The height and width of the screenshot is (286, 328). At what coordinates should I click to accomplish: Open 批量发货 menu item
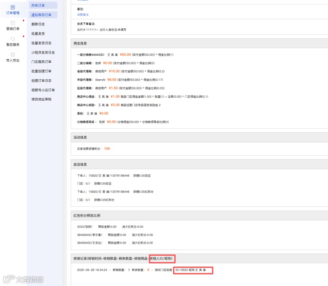tap(38, 34)
